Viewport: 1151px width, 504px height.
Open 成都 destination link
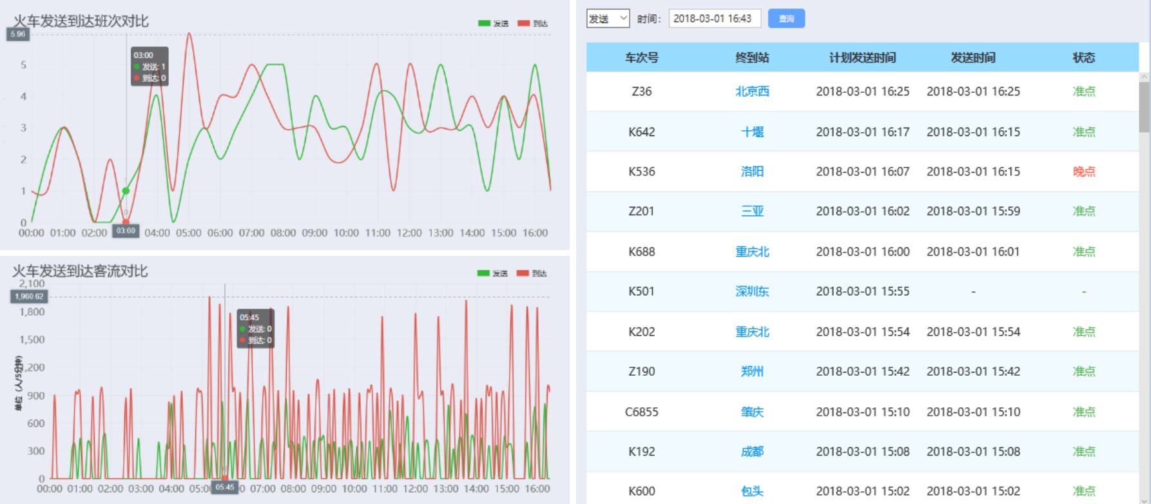pyautogui.click(x=752, y=452)
